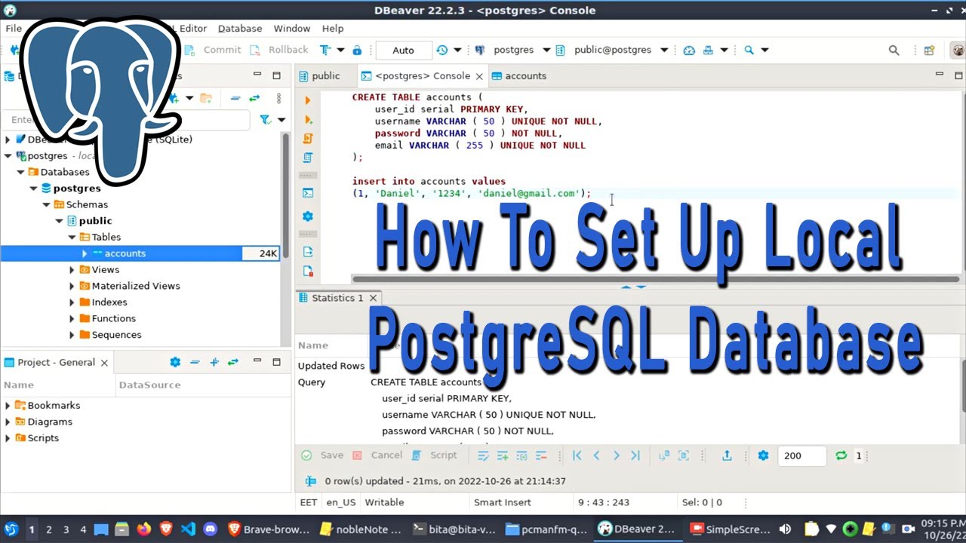
Task: Toggle link with editor in Database Navigator
Action: [254, 98]
